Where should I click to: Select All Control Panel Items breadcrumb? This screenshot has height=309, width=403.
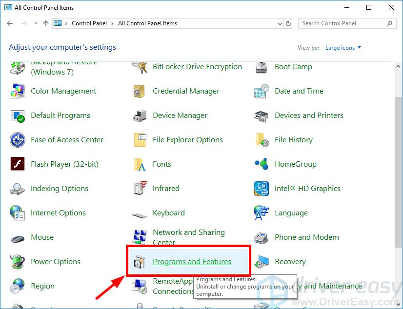click(x=147, y=23)
